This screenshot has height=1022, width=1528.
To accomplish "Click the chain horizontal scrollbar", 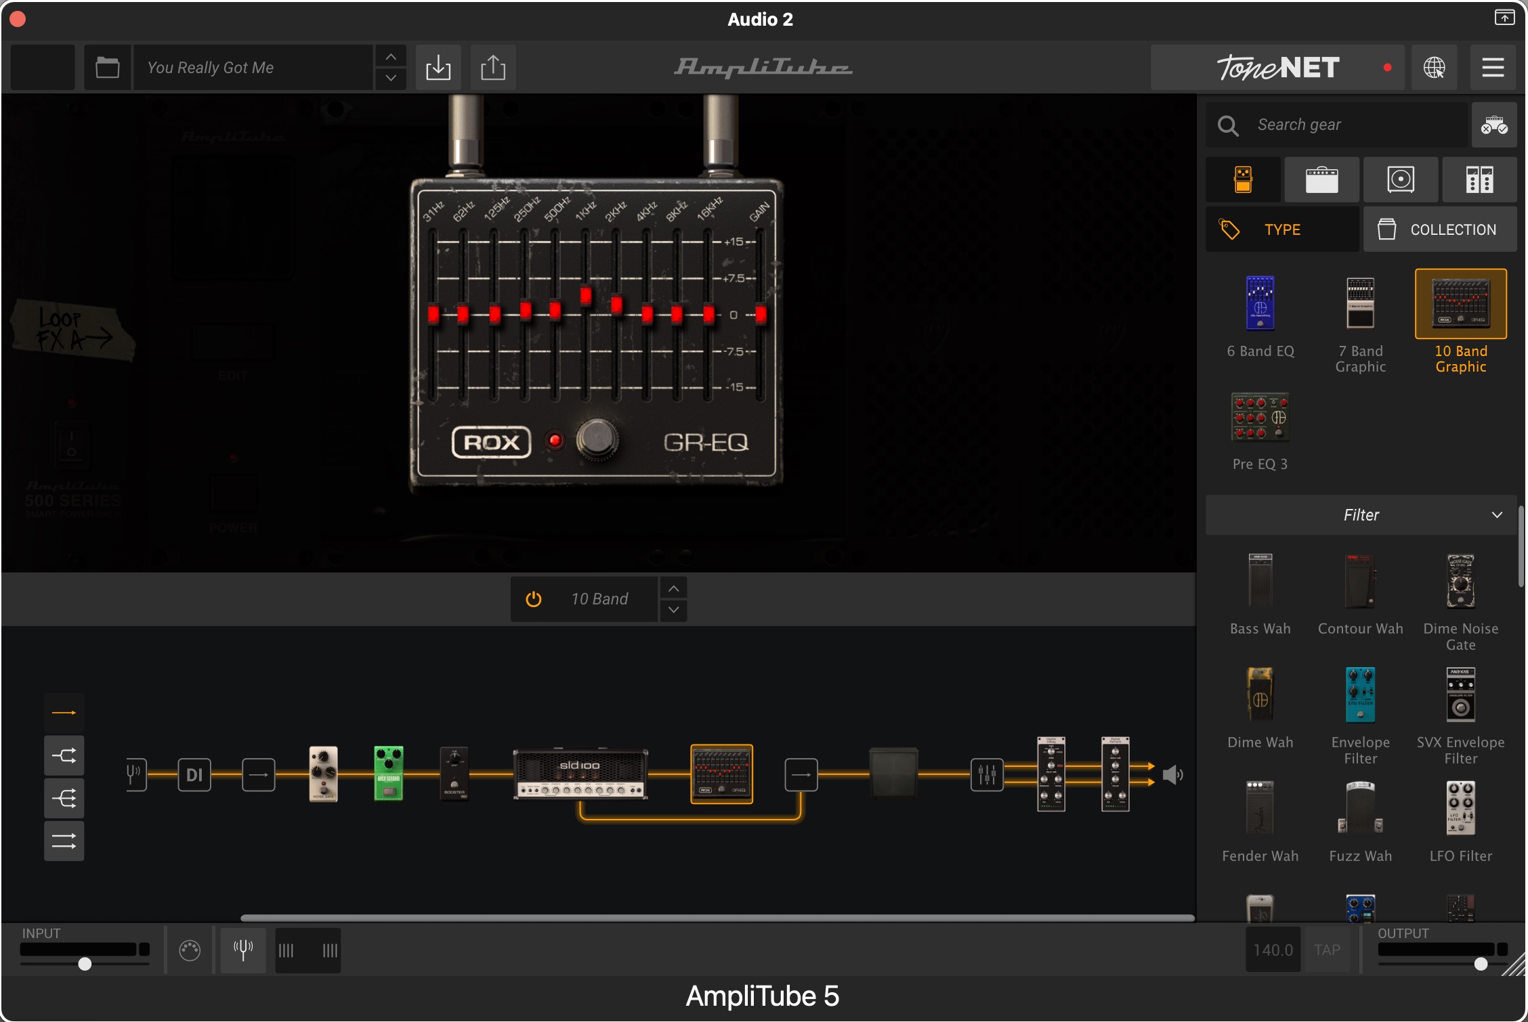I will tap(717, 918).
